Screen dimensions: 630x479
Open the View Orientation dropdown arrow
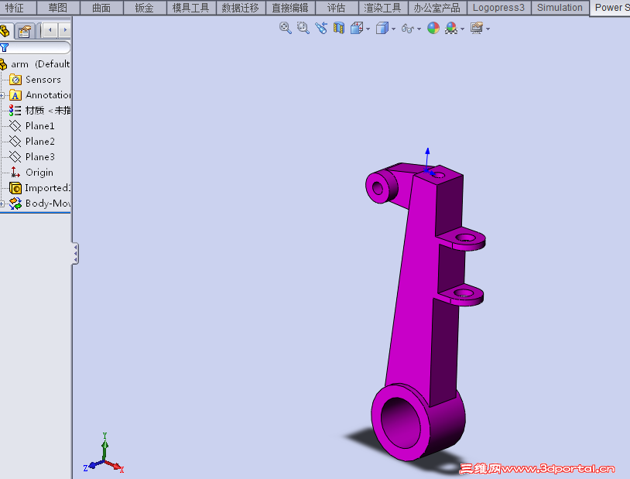(x=368, y=29)
